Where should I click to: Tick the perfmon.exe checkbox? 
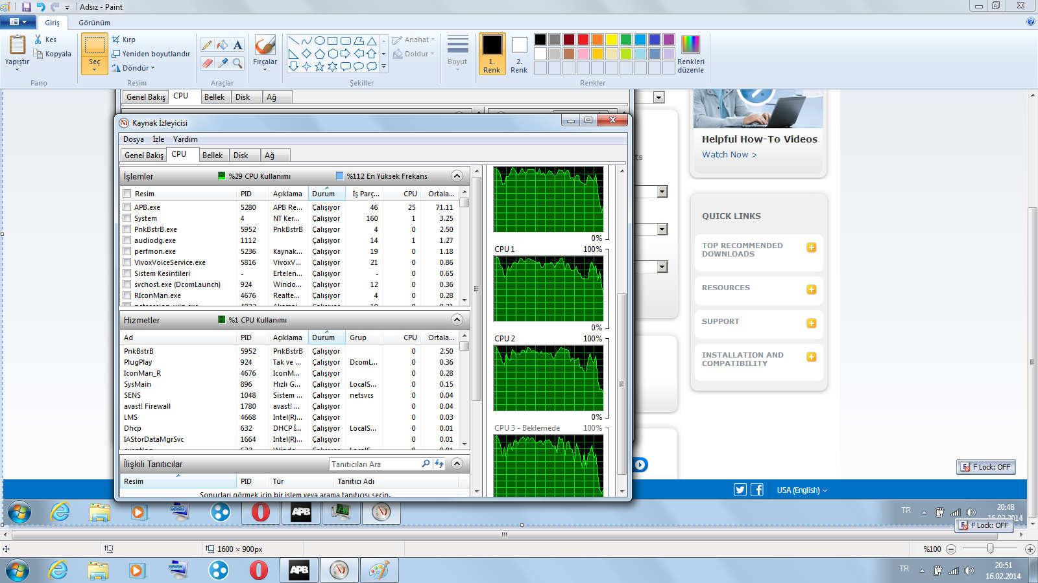(127, 251)
